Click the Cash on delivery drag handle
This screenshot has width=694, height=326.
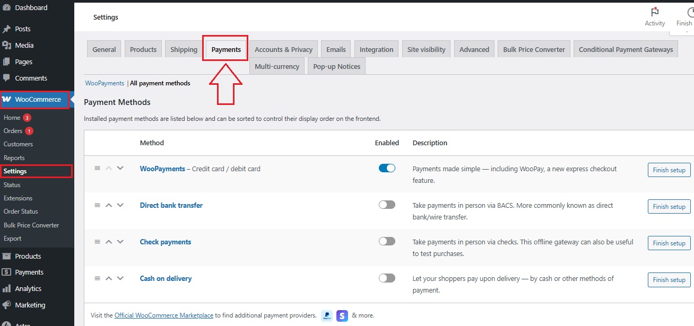click(x=97, y=278)
